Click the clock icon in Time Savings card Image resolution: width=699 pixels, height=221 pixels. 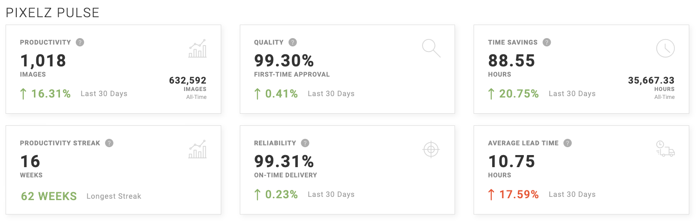coord(665,48)
